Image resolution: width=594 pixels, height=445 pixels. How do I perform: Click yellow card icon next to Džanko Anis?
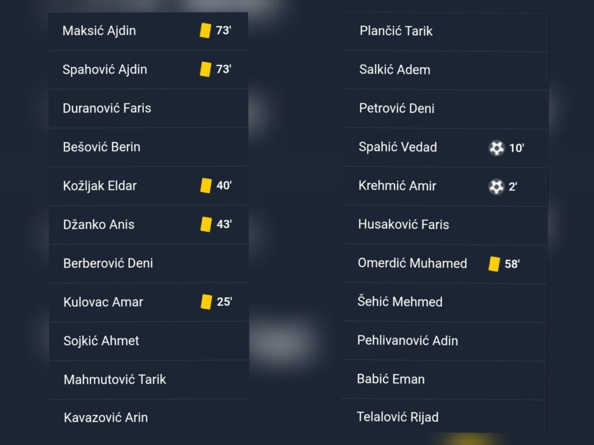(206, 224)
